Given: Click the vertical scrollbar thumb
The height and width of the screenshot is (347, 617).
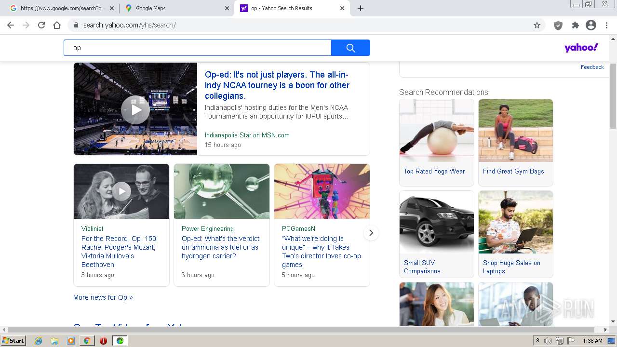Looking at the screenshot, I should pos(613,95).
